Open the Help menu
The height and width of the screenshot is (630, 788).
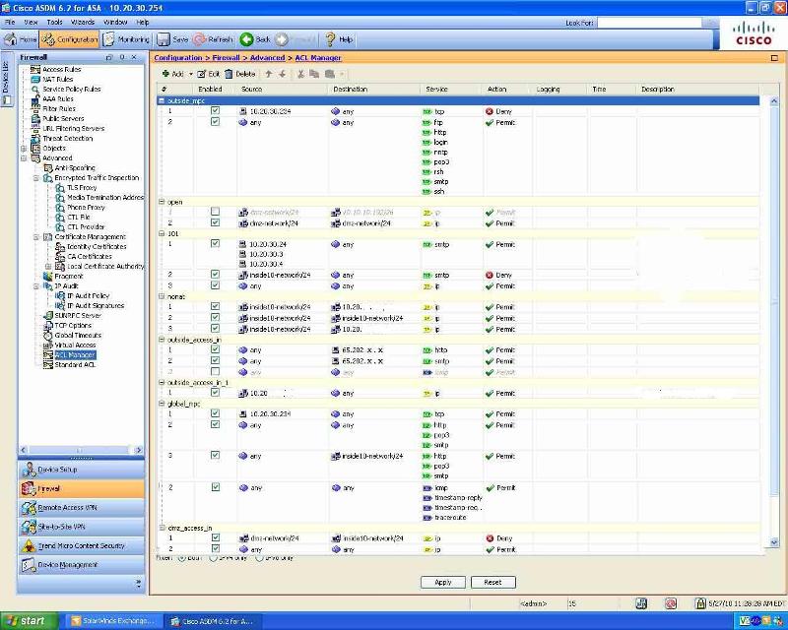tap(143, 22)
